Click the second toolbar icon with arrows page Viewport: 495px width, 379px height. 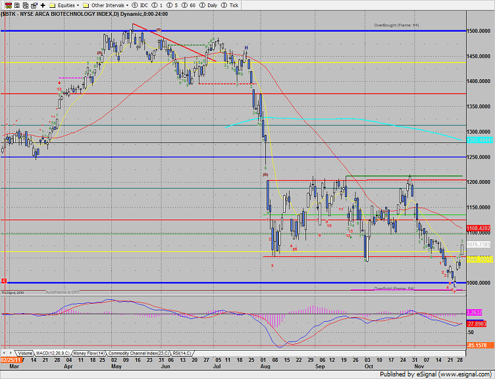click(x=17, y=5)
